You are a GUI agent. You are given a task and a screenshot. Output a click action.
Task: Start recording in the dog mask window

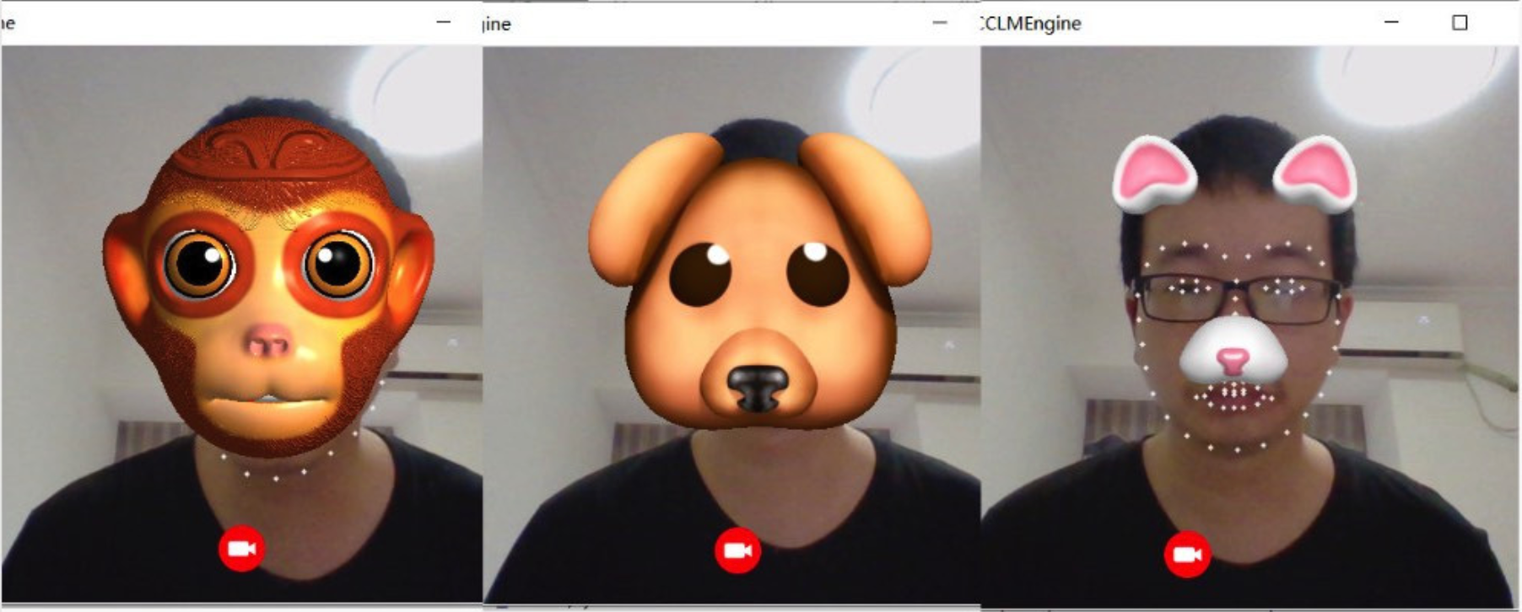737,550
